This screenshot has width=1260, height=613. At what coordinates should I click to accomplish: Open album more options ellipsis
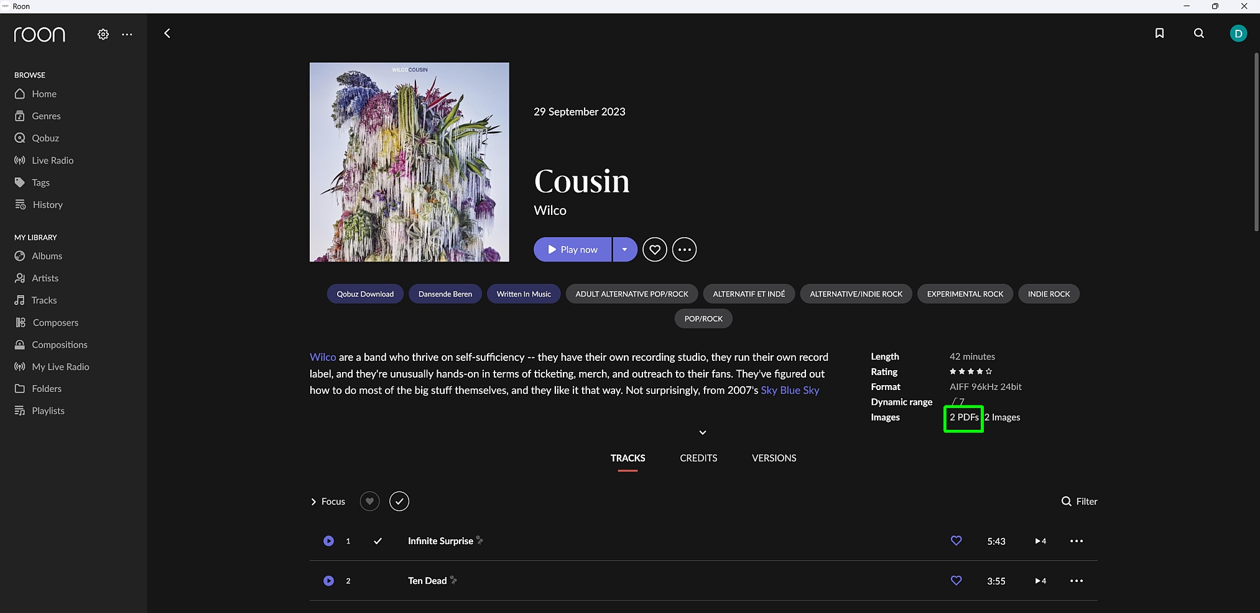685,250
